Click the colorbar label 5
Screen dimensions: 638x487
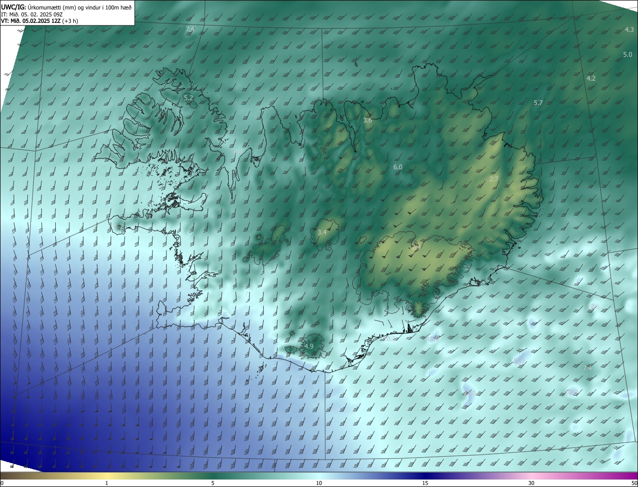(213, 484)
